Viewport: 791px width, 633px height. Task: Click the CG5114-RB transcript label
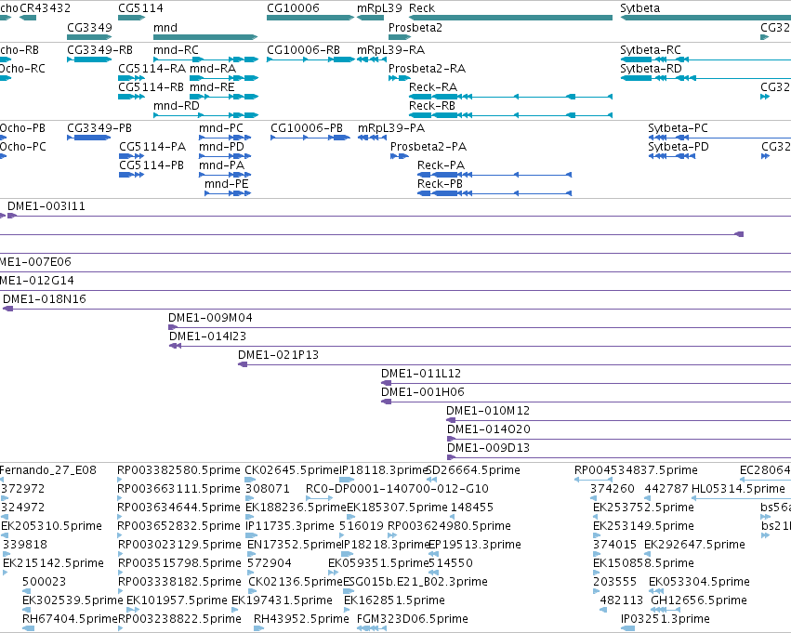[151, 87]
